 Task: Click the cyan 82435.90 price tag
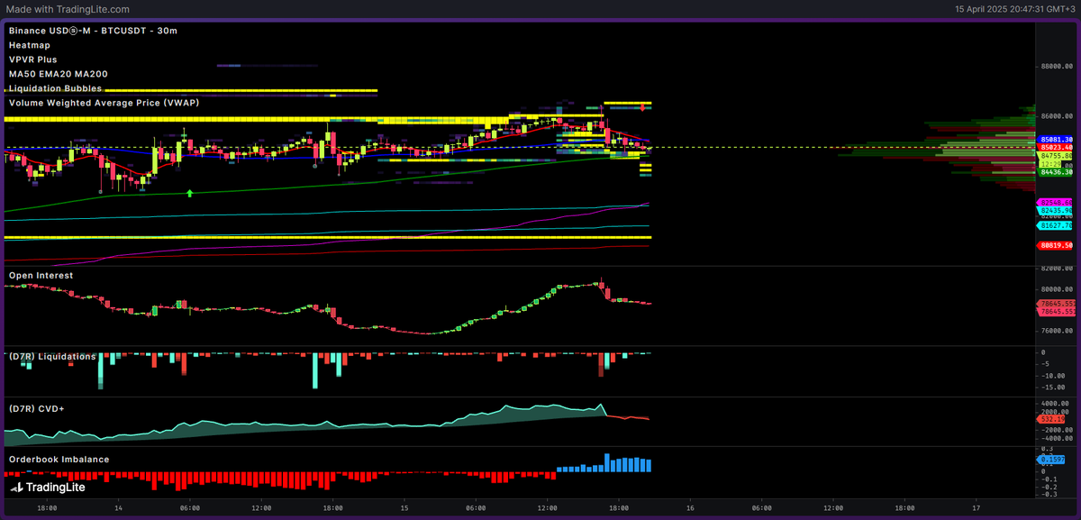pyautogui.click(x=1056, y=210)
